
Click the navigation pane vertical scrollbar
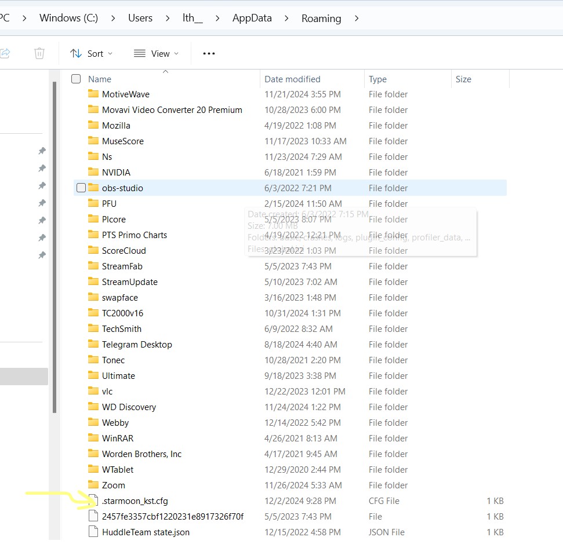[55, 243]
